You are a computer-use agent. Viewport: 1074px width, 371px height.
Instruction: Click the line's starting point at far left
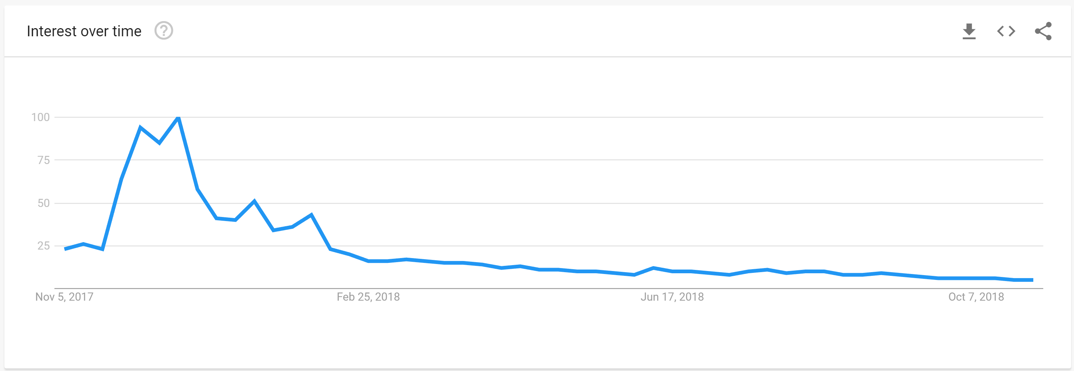click(x=65, y=249)
